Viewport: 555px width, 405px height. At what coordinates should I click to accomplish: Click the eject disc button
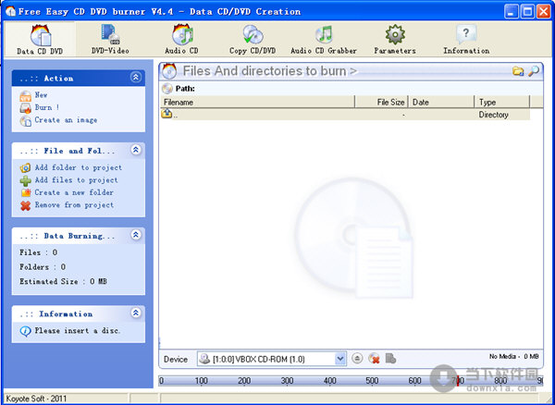(x=357, y=359)
